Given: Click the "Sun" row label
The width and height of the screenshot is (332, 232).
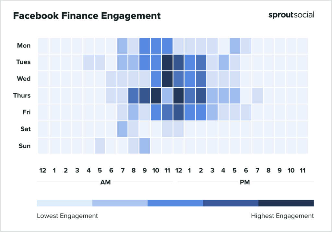Looking at the screenshot, I should (x=25, y=146).
